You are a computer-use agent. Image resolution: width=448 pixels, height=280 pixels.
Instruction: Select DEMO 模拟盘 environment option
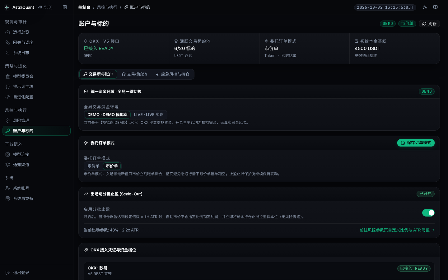108,114
